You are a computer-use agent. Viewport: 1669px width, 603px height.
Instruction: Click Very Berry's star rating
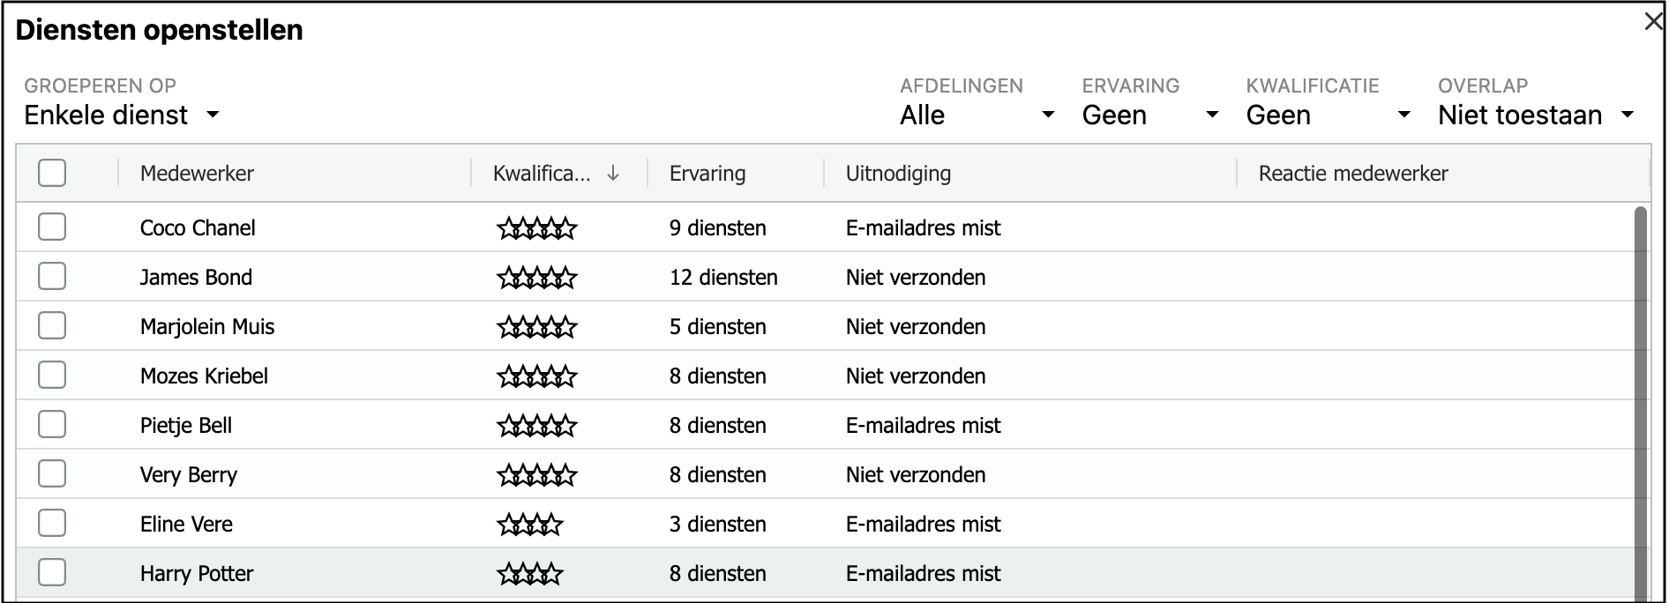click(x=536, y=475)
